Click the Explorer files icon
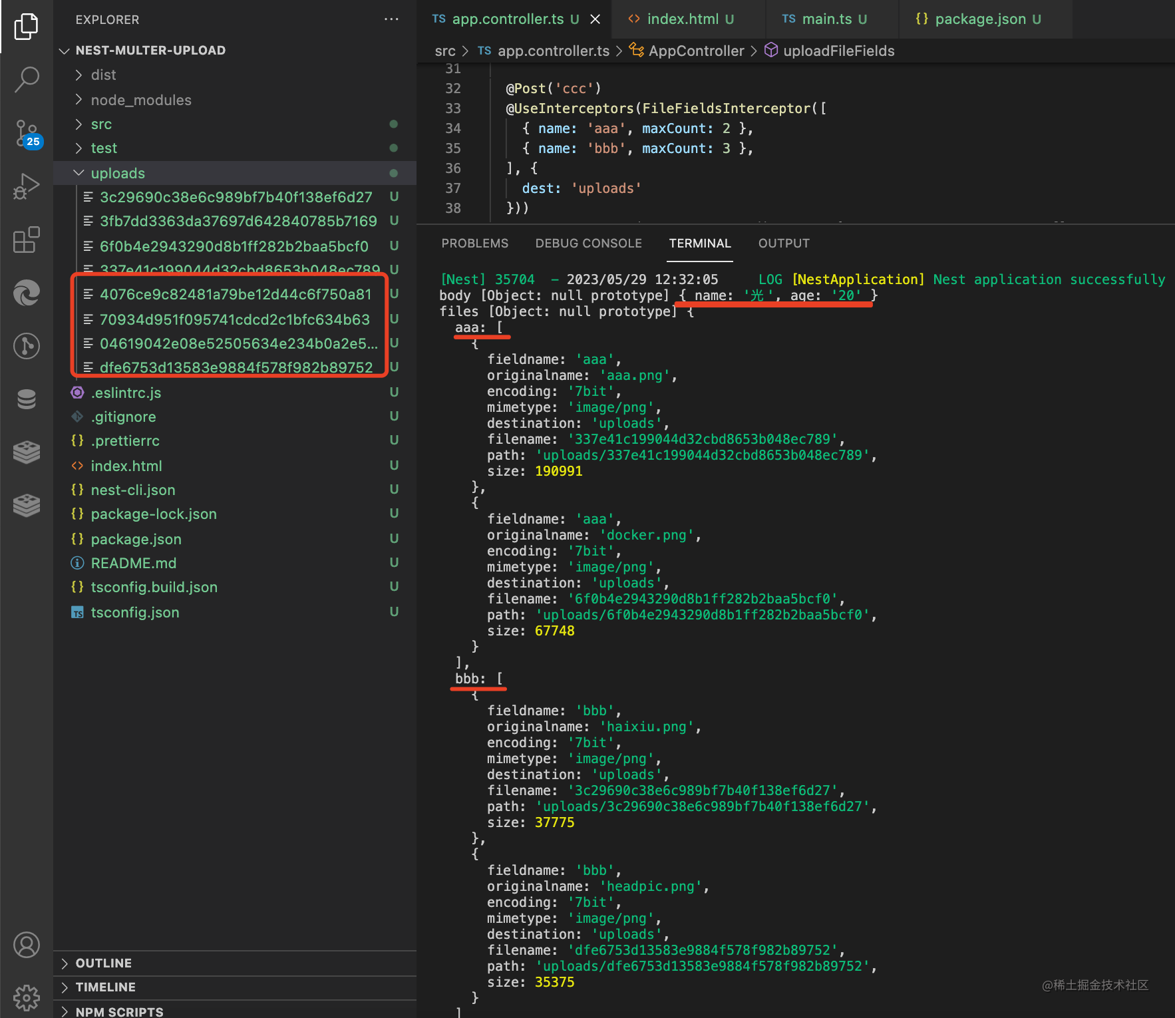The width and height of the screenshot is (1175, 1018). 27,27
